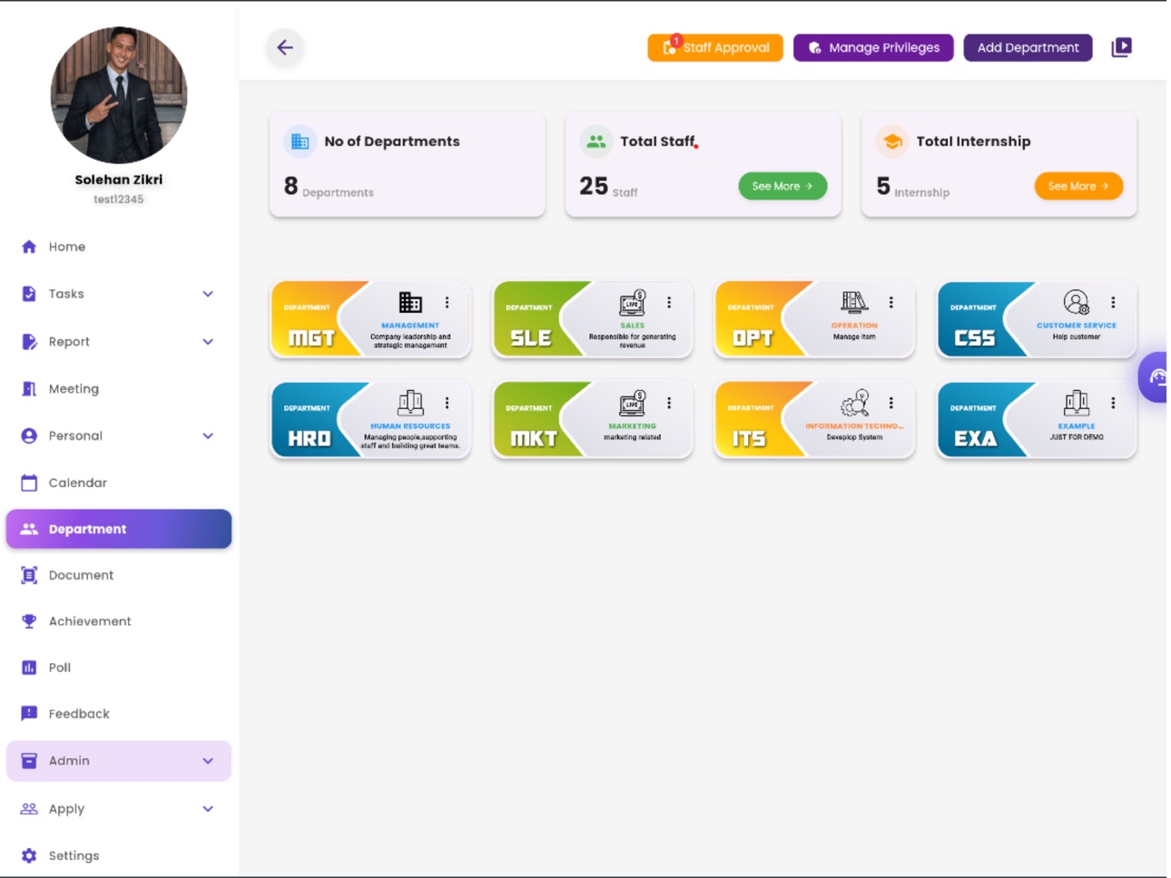This screenshot has width=1171, height=878.
Task: Expand the Report menu chevron
Action: [208, 342]
